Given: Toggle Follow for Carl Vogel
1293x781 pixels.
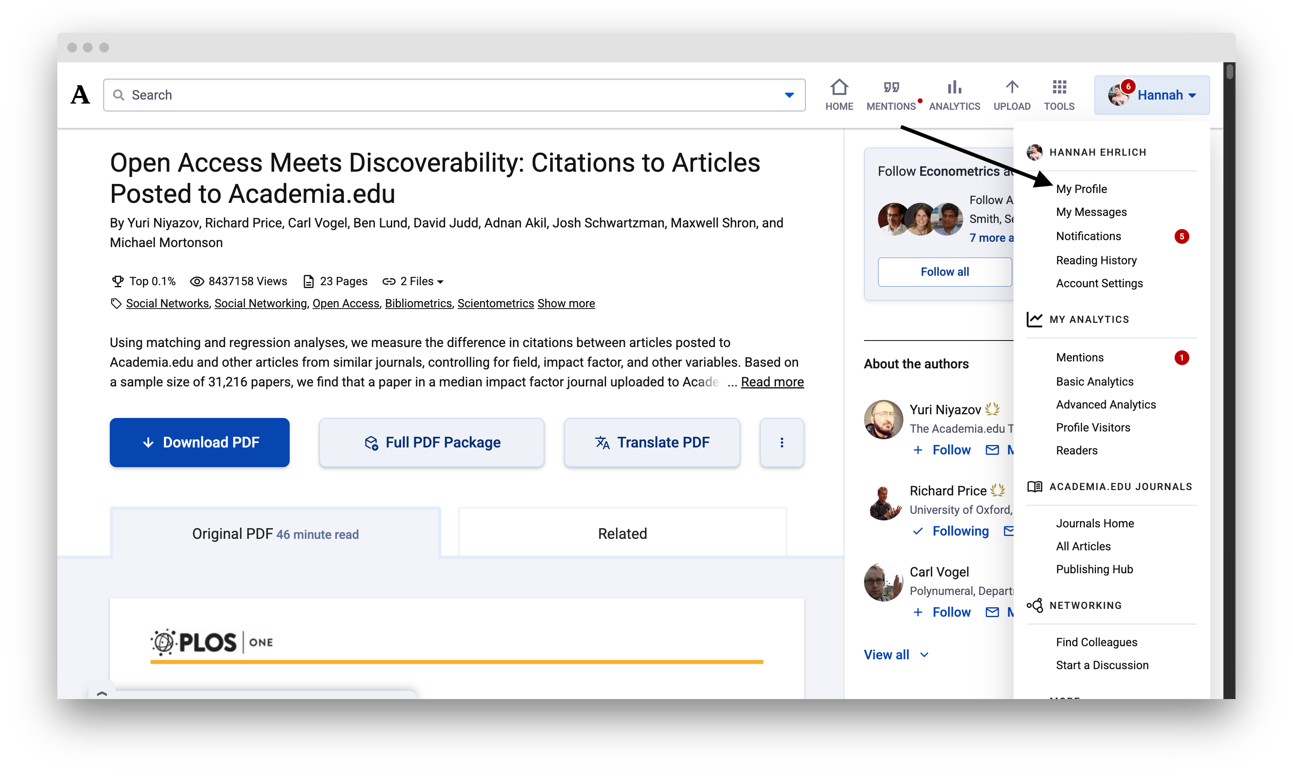Looking at the screenshot, I should point(942,612).
